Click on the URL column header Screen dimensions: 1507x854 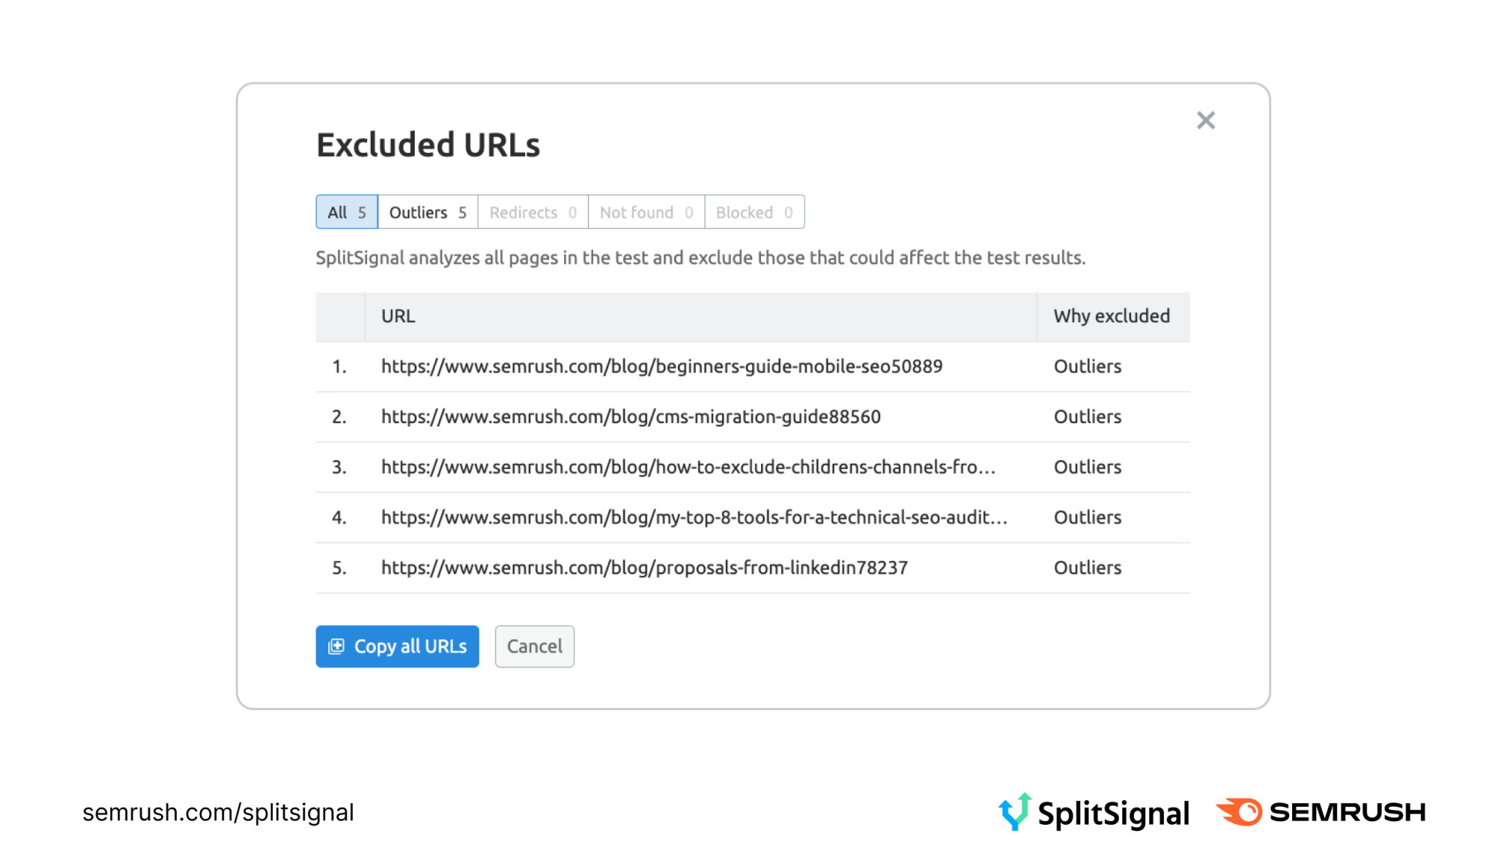pos(398,315)
